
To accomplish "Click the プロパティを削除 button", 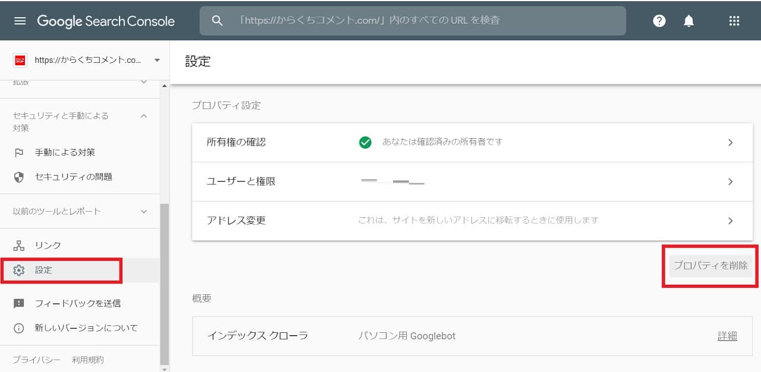I will coord(710,266).
